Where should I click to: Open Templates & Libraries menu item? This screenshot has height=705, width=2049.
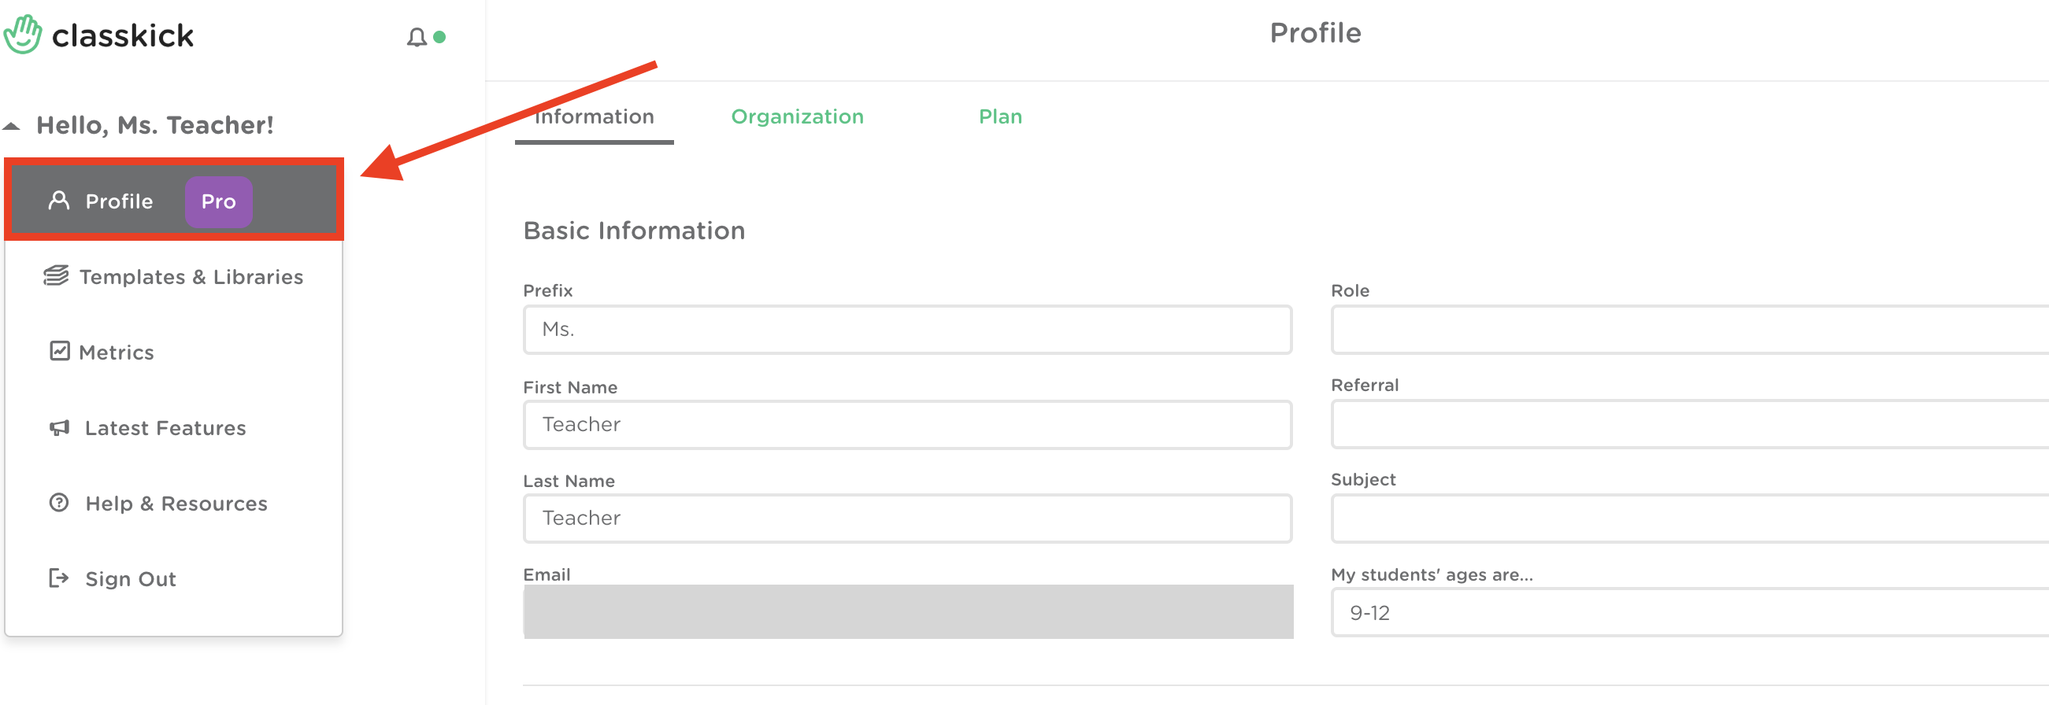pos(191,277)
